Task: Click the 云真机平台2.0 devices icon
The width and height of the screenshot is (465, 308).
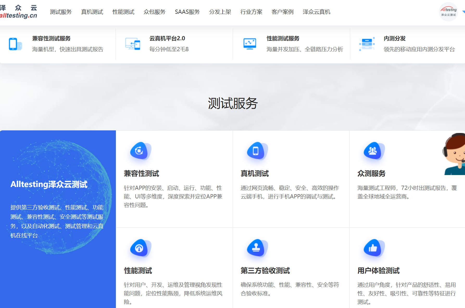Action: coord(133,44)
